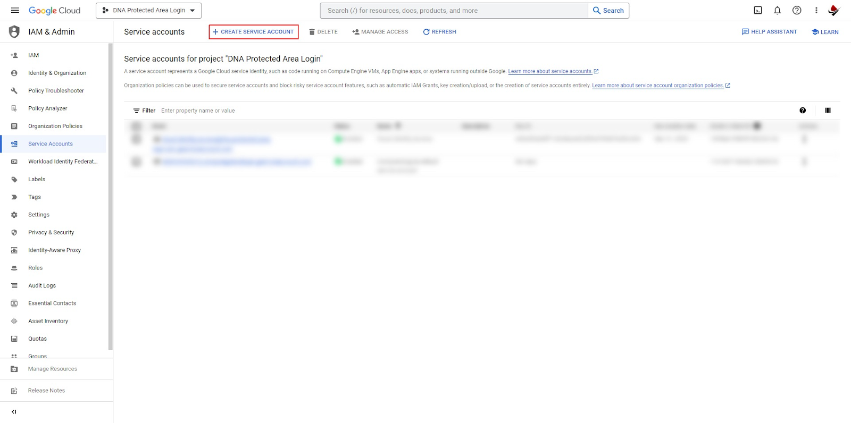Image resolution: width=851 pixels, height=423 pixels.
Task: Click the Filter icon in table header
Action: click(x=137, y=111)
